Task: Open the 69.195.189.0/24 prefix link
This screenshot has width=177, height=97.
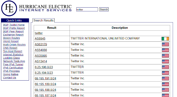Action: point(45,84)
